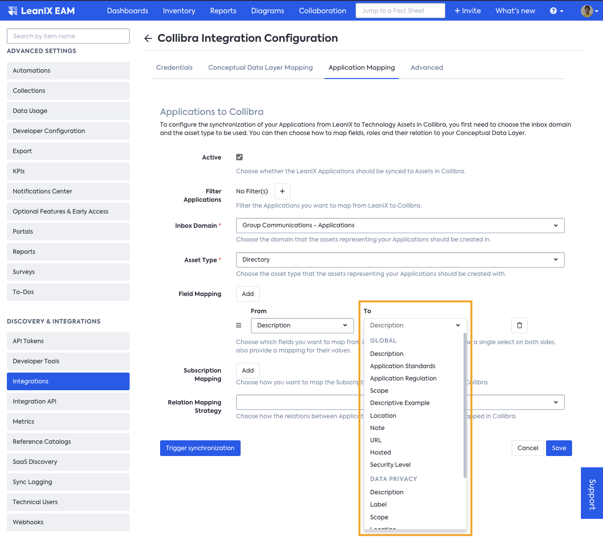Open Reports in the top navigation
The image size is (603, 538).
click(223, 11)
